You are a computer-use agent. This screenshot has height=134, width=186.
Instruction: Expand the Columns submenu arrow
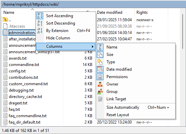93,46
